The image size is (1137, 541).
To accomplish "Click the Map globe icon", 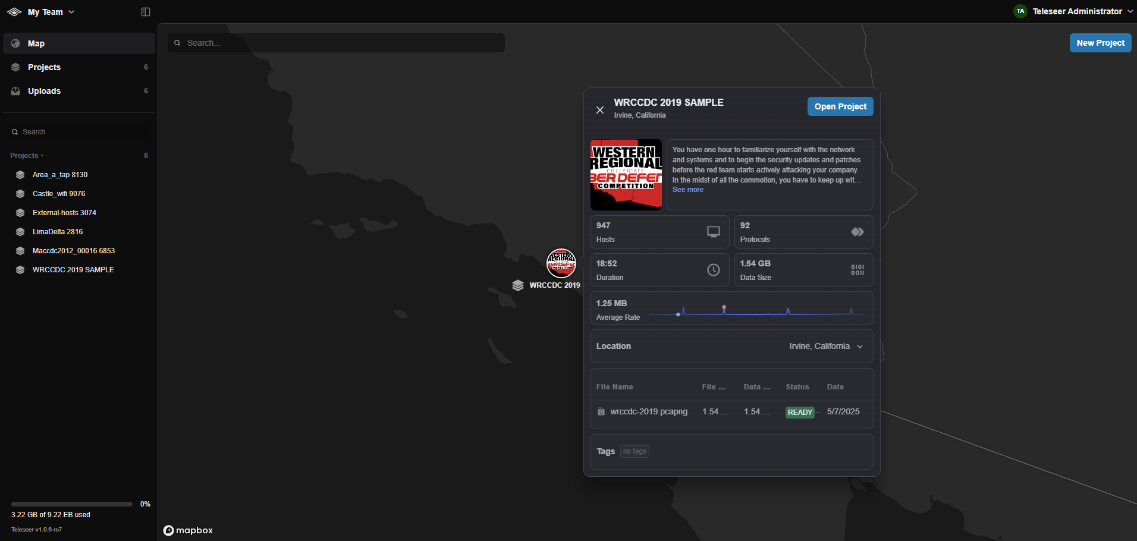I will click(15, 43).
